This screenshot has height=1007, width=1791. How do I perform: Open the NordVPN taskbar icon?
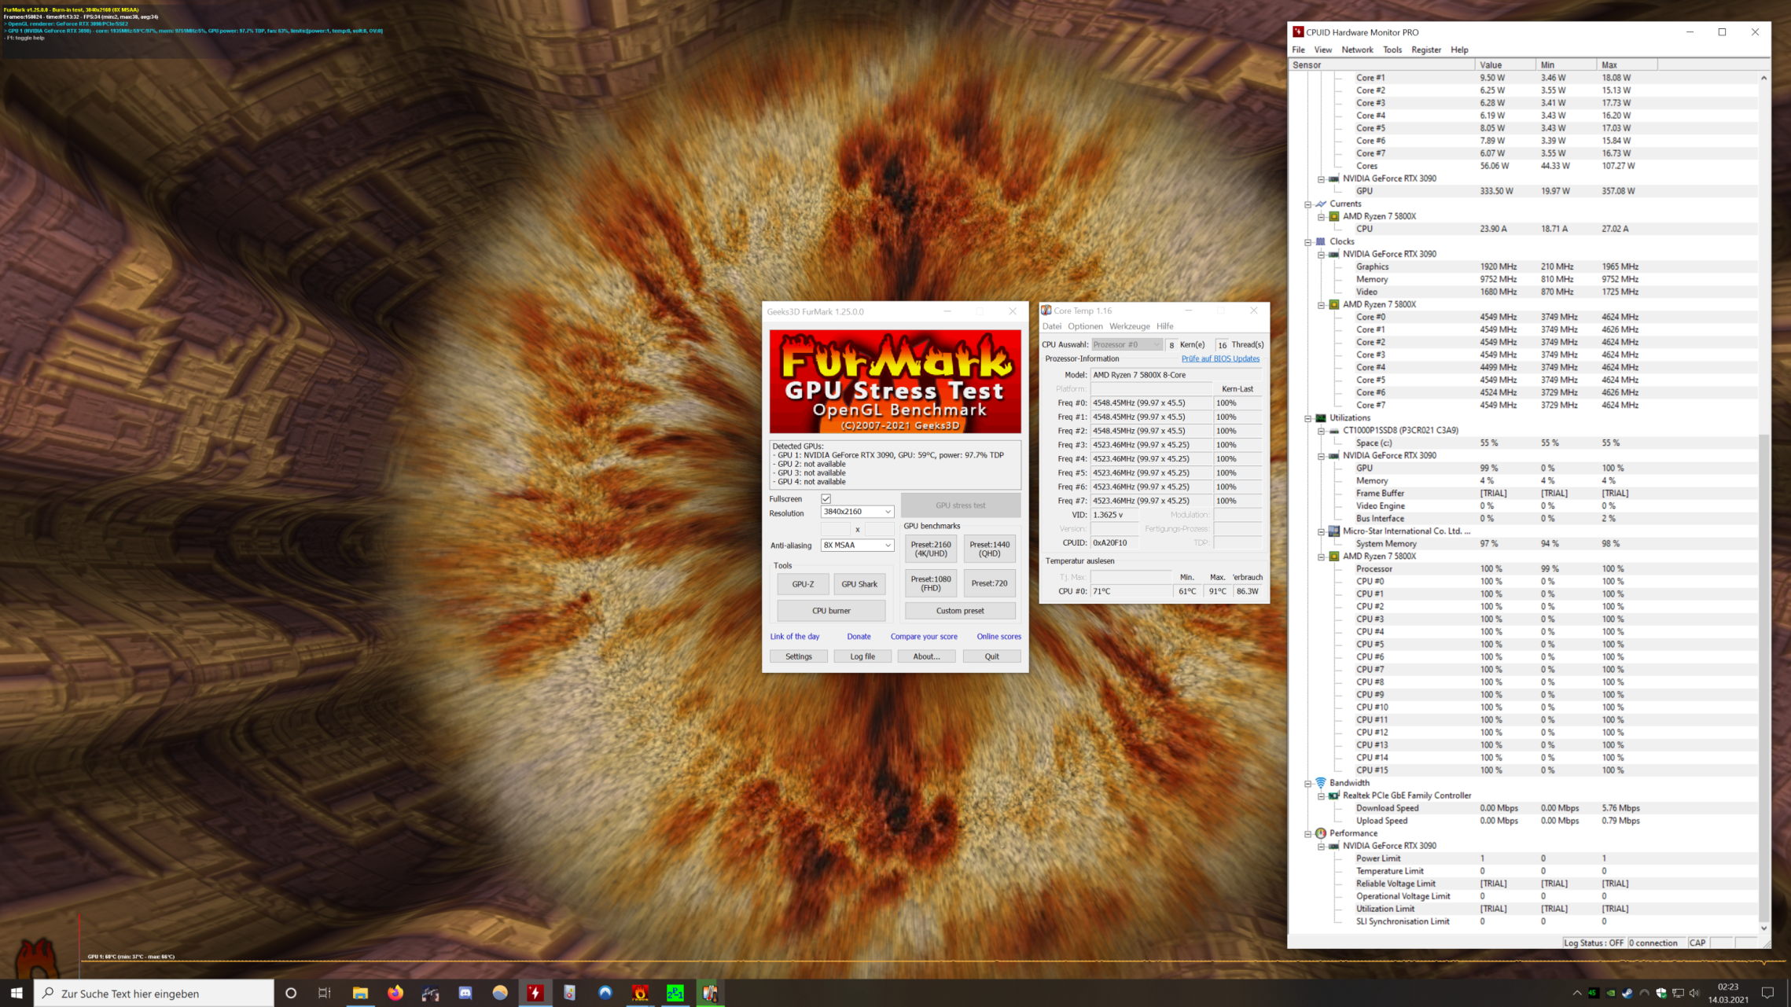point(605,993)
